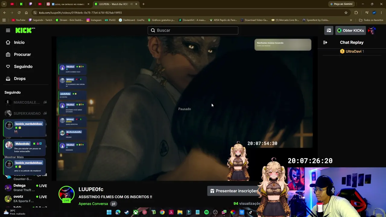Click UltraDavi in the chat replay
386x217 pixels.
(353, 52)
